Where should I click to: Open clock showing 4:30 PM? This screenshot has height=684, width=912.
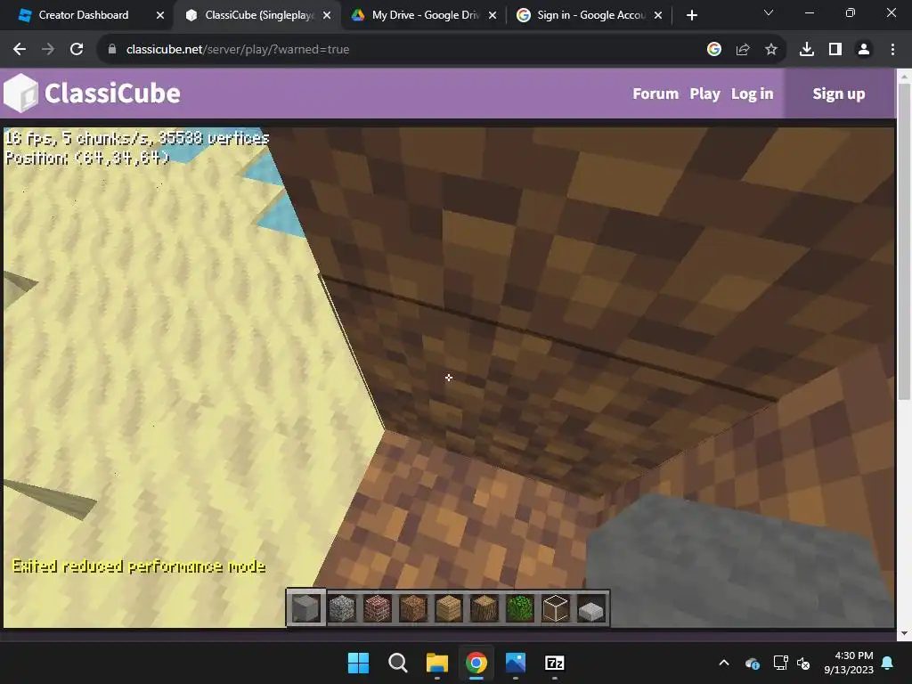[x=849, y=663]
